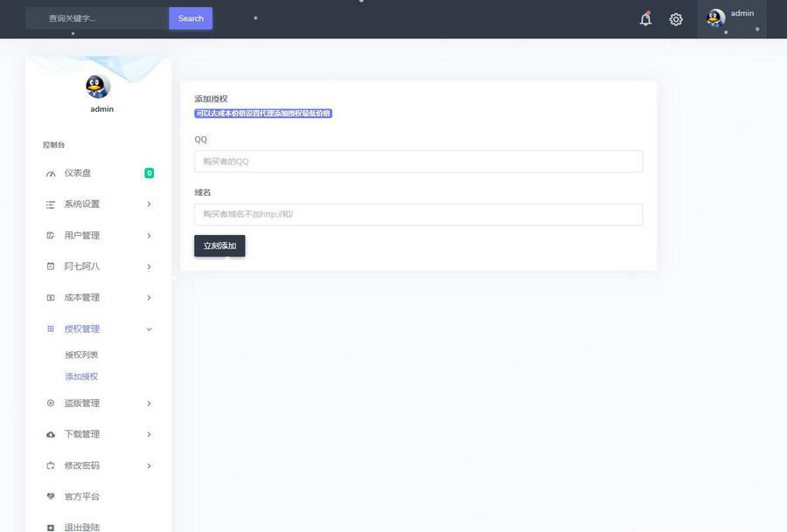The image size is (787, 532).
Task: Click the top keyword search box
Action: 96,18
